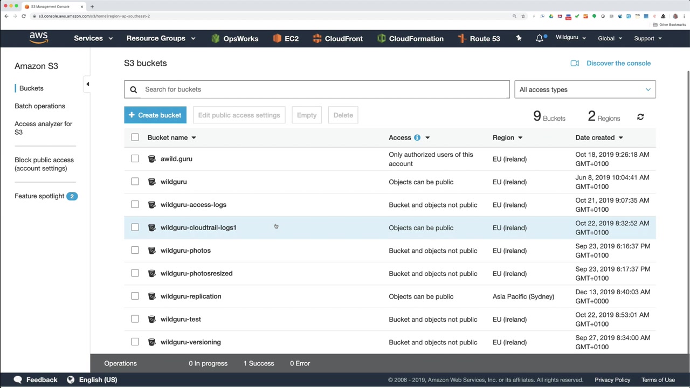
Task: Open the Privacy Policy link
Action: pos(612,380)
